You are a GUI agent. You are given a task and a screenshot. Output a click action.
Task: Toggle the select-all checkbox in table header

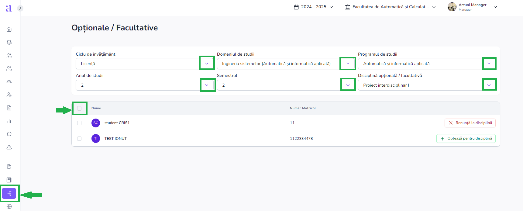click(x=79, y=108)
